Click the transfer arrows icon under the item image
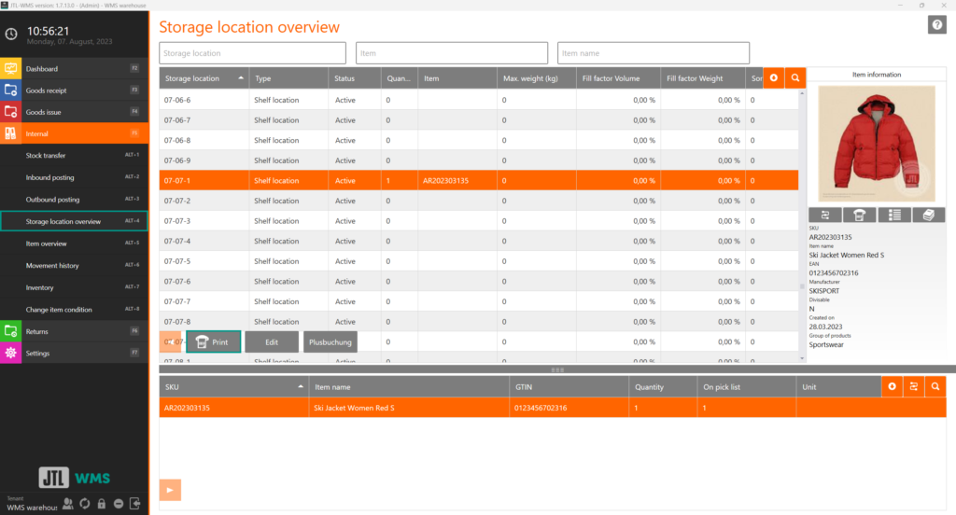The height and width of the screenshot is (515, 956). tap(825, 216)
